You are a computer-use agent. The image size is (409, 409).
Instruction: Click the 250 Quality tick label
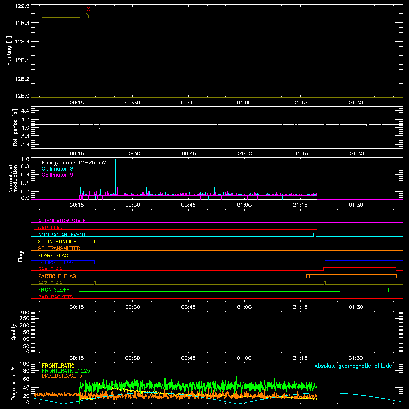point(24,319)
